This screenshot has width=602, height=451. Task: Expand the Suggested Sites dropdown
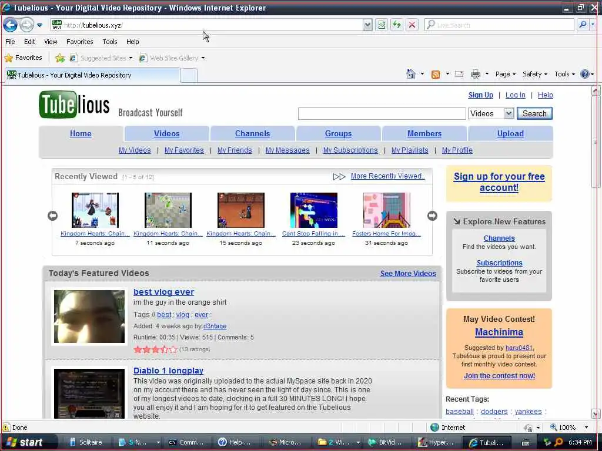coord(131,58)
